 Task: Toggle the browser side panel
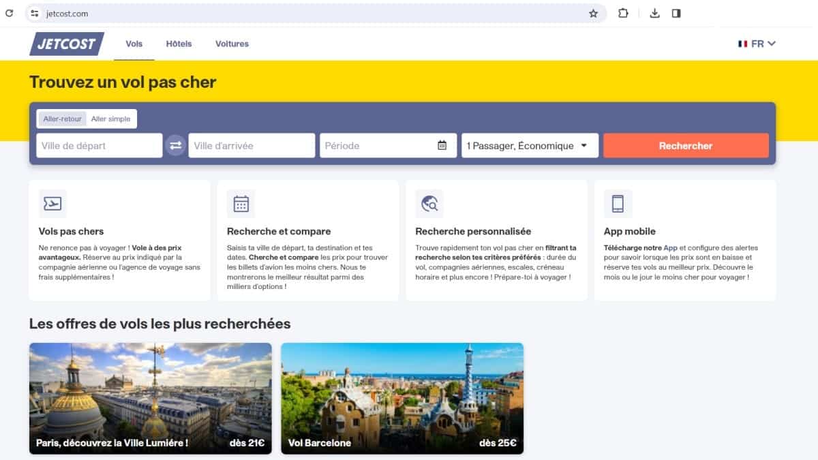click(x=676, y=14)
